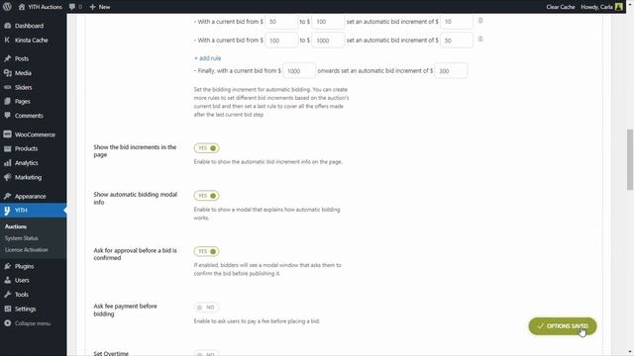This screenshot has height=356, width=634.
Task: Click the plus New icon in admin bar
Action: click(x=92, y=7)
